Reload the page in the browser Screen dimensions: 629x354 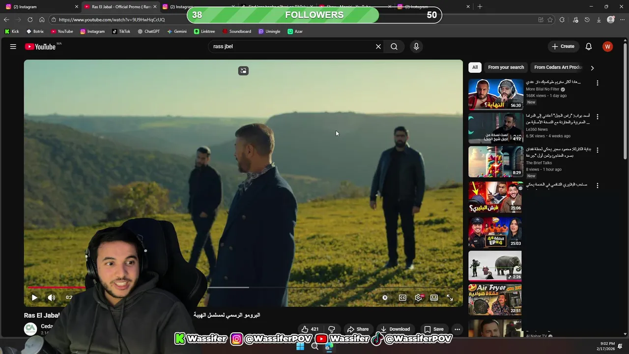click(x=30, y=20)
